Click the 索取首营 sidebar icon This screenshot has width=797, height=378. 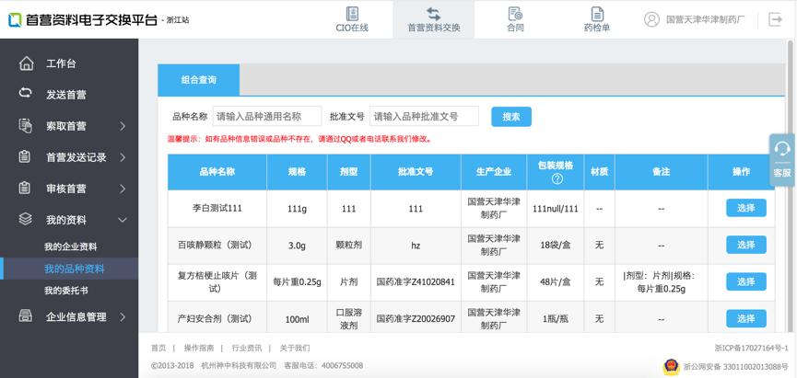(x=26, y=126)
